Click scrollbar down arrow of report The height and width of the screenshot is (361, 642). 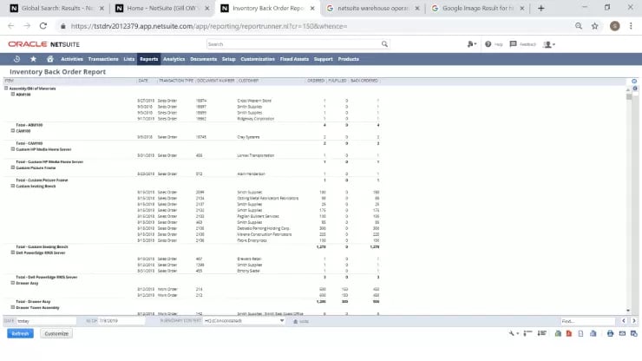click(x=628, y=311)
